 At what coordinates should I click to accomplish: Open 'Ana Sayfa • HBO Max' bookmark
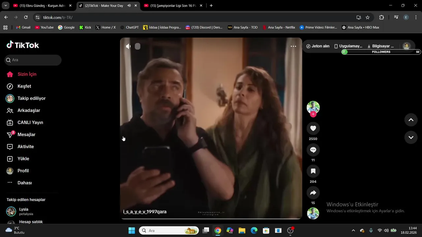(360, 27)
